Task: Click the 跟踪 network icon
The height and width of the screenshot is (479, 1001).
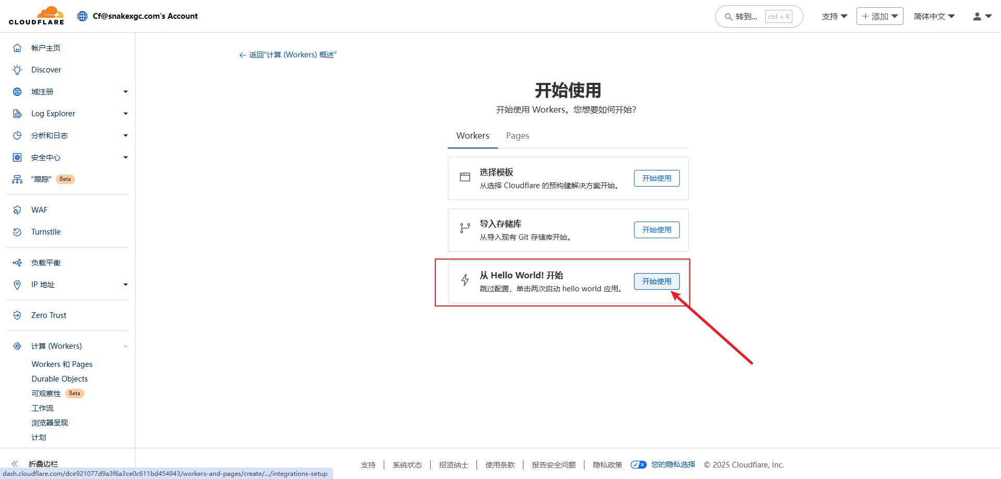Action: point(17,179)
